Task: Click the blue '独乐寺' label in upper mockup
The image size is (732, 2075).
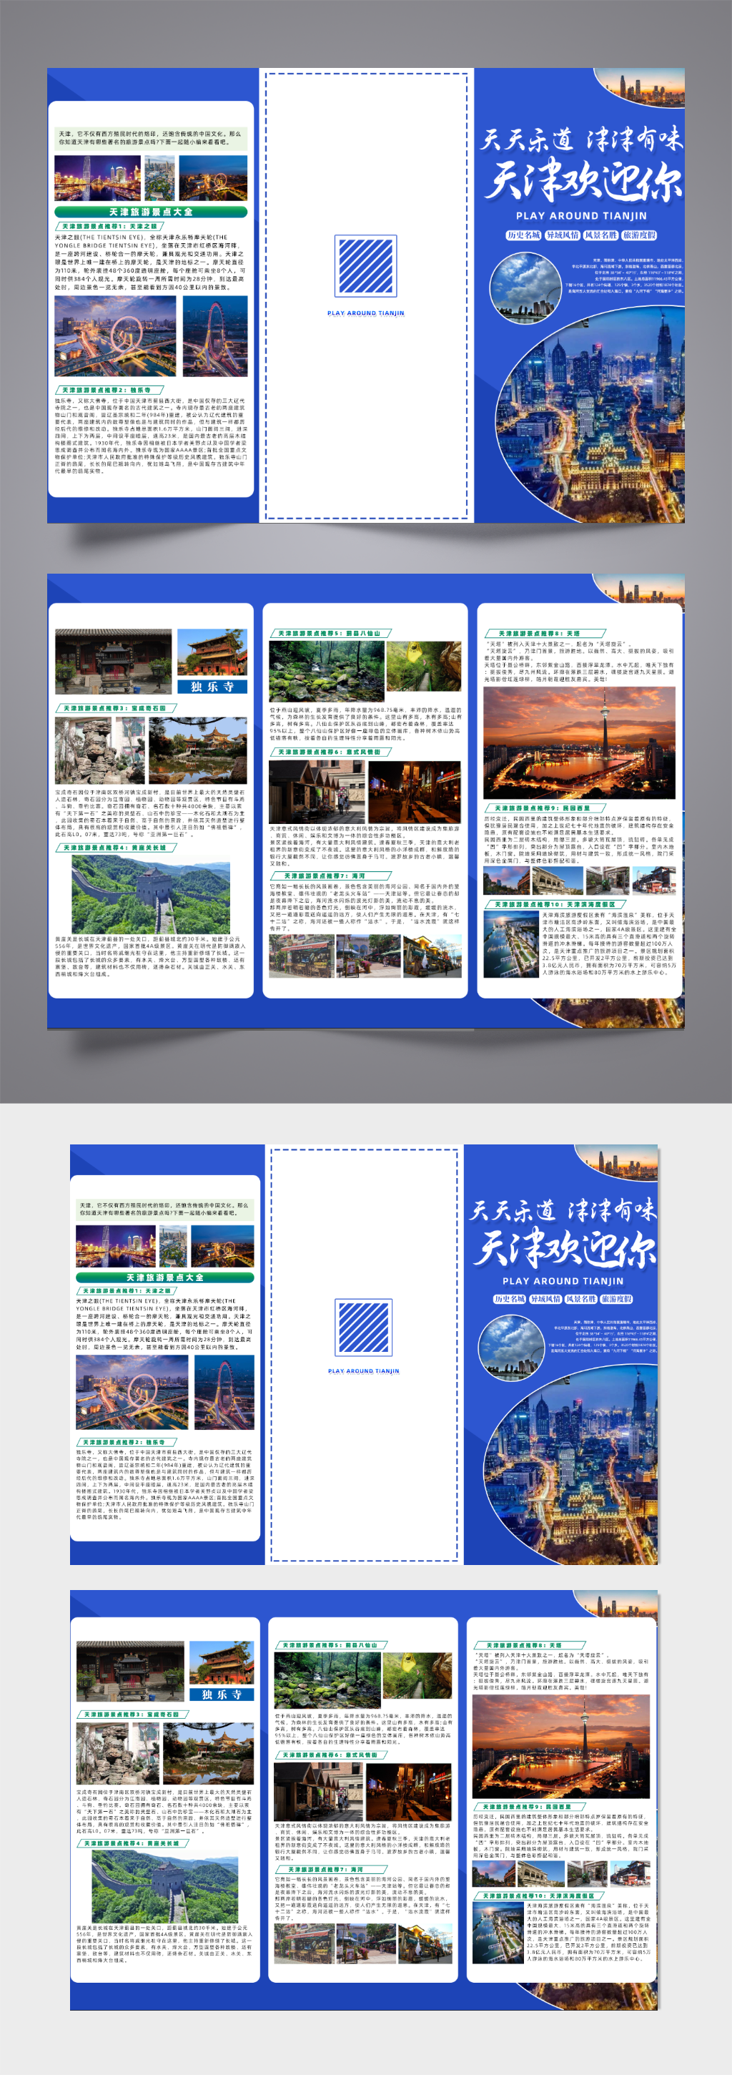Action: [x=212, y=686]
